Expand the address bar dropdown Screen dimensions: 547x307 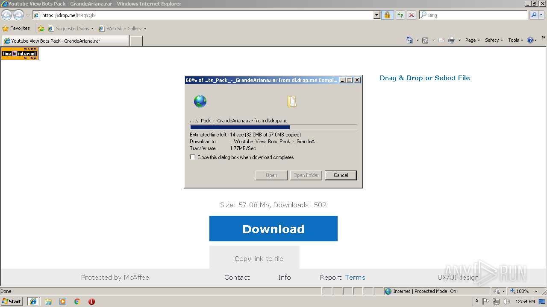tap(376, 15)
